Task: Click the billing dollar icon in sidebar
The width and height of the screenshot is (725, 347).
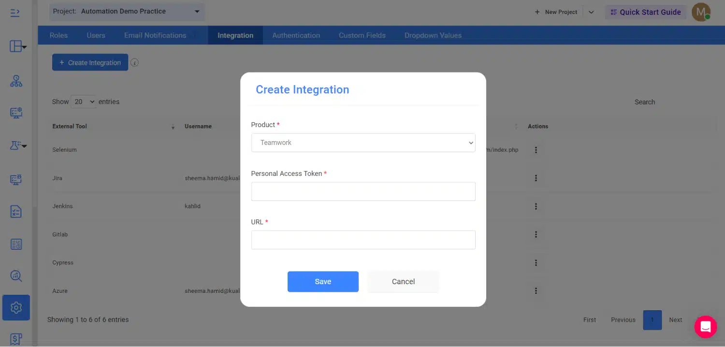Action: [16, 339]
